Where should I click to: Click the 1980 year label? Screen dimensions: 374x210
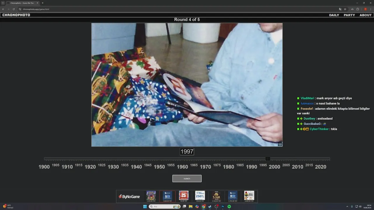point(228,167)
